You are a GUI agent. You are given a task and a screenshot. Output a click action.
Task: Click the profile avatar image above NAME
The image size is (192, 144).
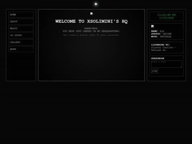153,26
